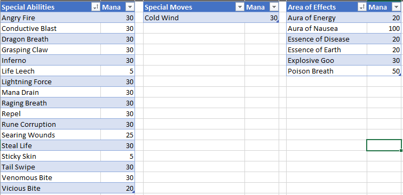
Task: Open Mana filter dropdown beside Special Moves
Action: point(274,7)
